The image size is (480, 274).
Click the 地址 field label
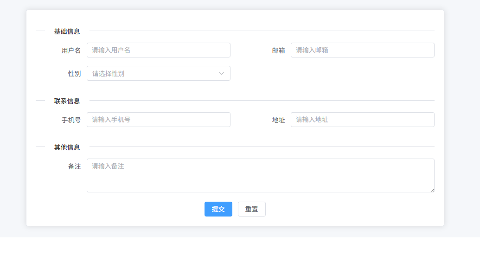tap(278, 120)
